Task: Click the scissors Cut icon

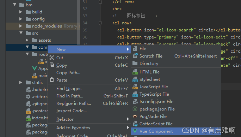Action: (x=52, y=58)
